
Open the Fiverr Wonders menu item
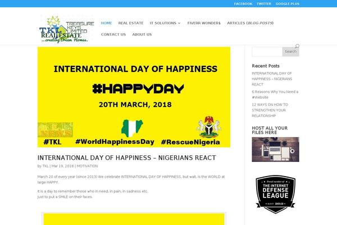click(204, 23)
